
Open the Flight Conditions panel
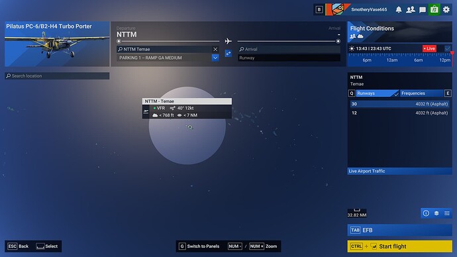click(x=400, y=32)
